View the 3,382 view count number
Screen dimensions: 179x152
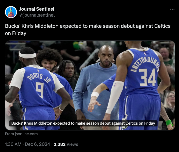coord(59,144)
